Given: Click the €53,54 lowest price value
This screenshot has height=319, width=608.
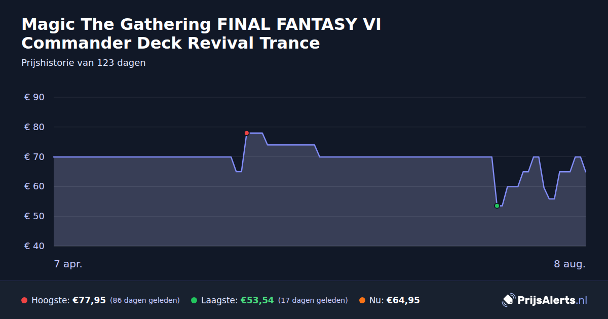Looking at the screenshot, I should (257, 300).
